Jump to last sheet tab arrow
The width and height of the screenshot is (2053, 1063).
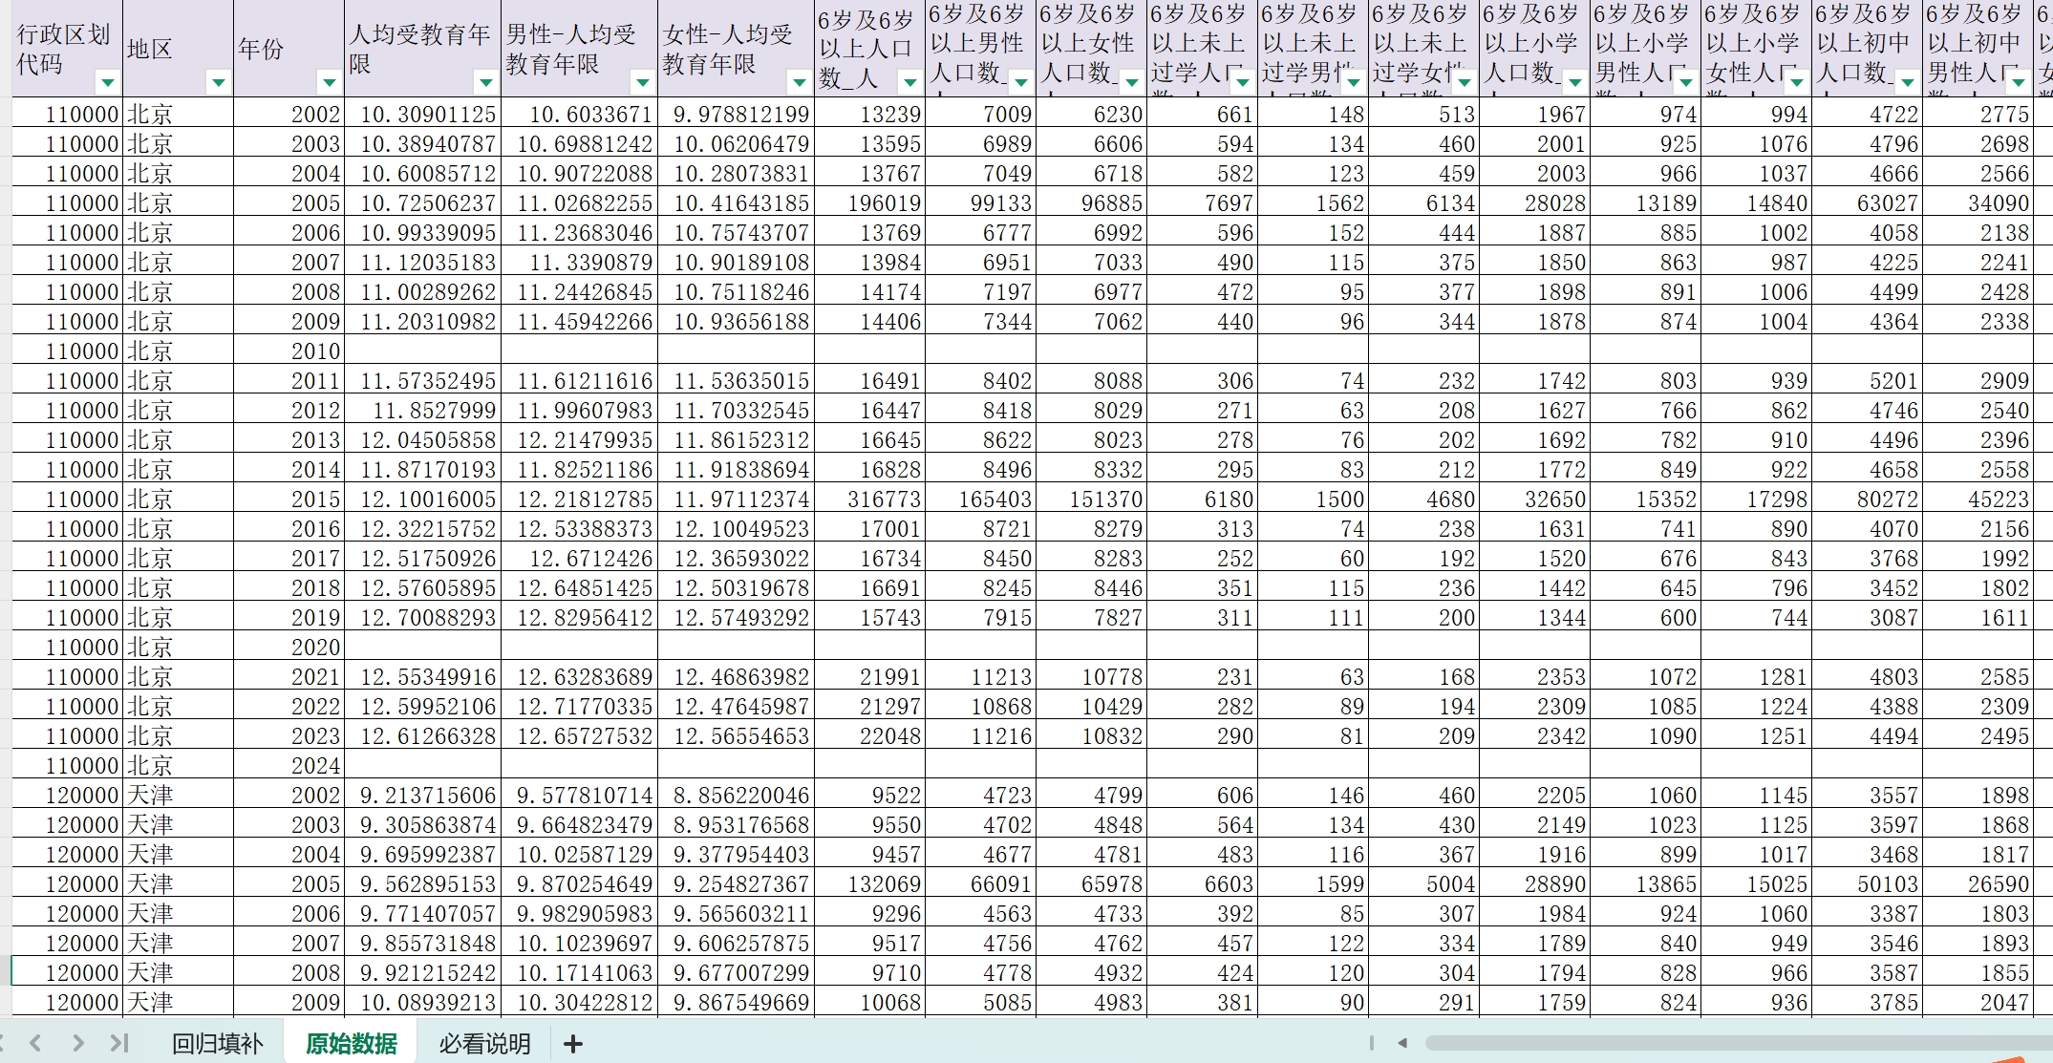coord(119,1043)
